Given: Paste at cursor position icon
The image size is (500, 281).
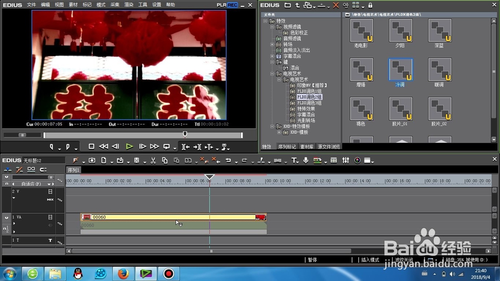Looking at the screenshot, I should (x=176, y=160).
